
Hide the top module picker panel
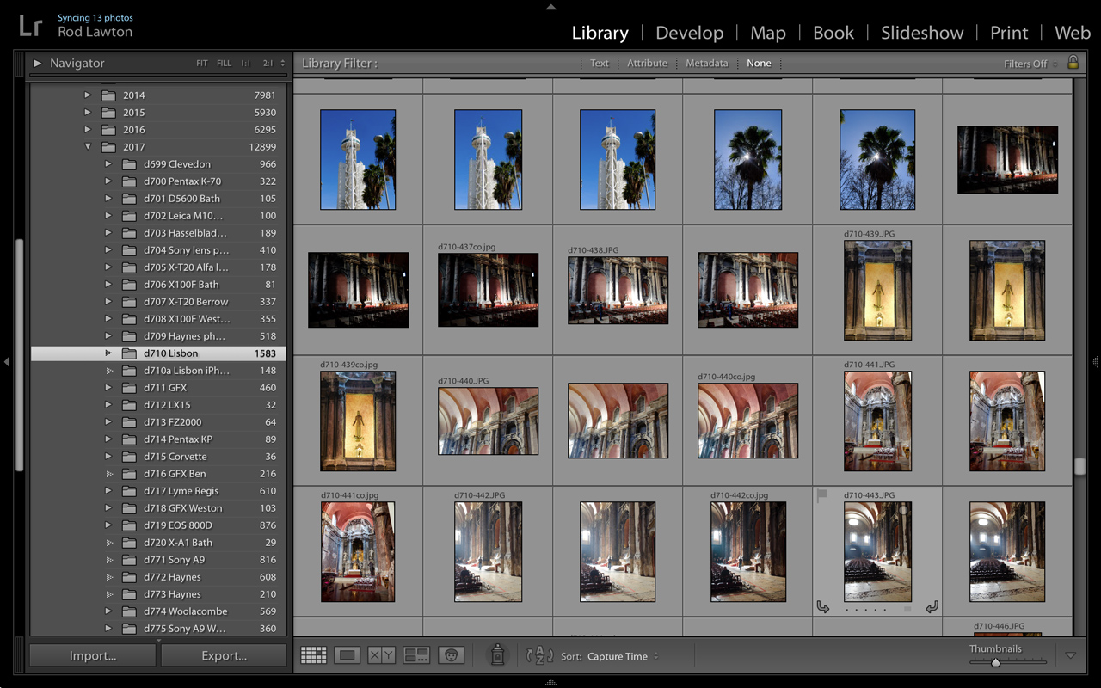coord(550,7)
